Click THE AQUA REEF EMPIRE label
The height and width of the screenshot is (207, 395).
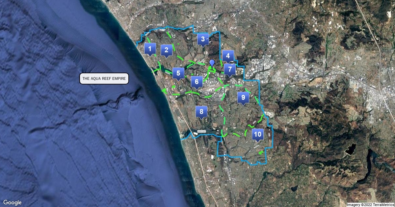pos(104,79)
